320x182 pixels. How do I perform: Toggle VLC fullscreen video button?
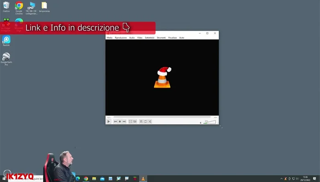[130, 121]
